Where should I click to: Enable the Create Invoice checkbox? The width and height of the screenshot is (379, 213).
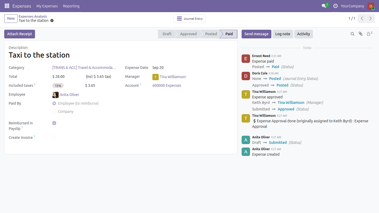(54, 138)
